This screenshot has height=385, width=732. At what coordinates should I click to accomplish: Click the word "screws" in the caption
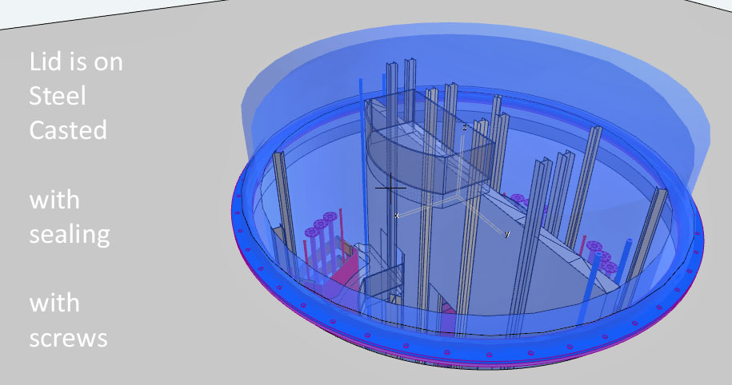[68, 337]
